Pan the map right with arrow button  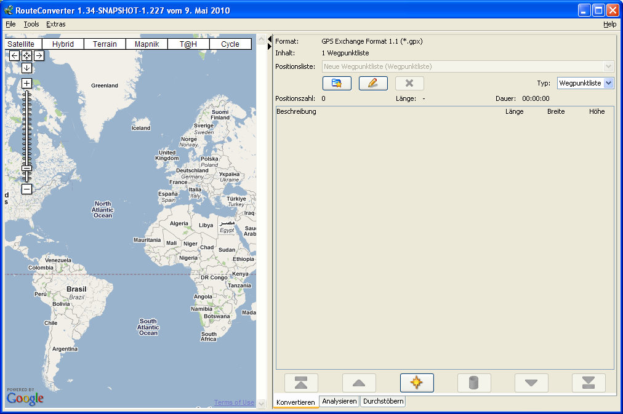click(x=39, y=55)
